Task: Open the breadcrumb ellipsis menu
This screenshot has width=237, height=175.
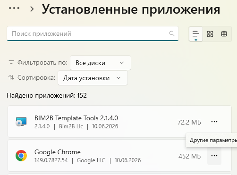Action: [x=14, y=8]
